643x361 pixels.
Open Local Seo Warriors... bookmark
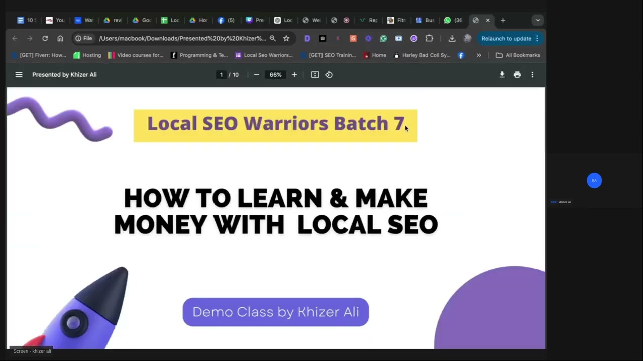pyautogui.click(x=264, y=55)
